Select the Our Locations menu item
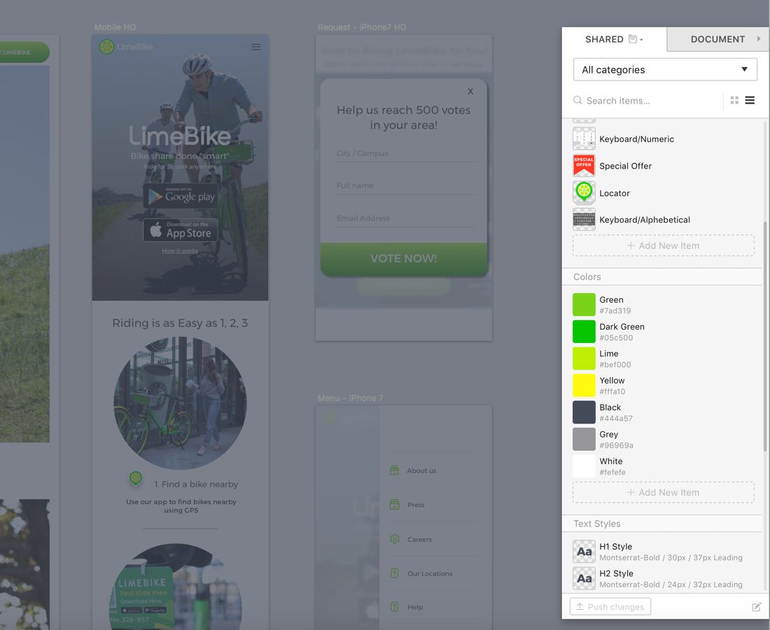This screenshot has height=630, width=770. [x=430, y=573]
